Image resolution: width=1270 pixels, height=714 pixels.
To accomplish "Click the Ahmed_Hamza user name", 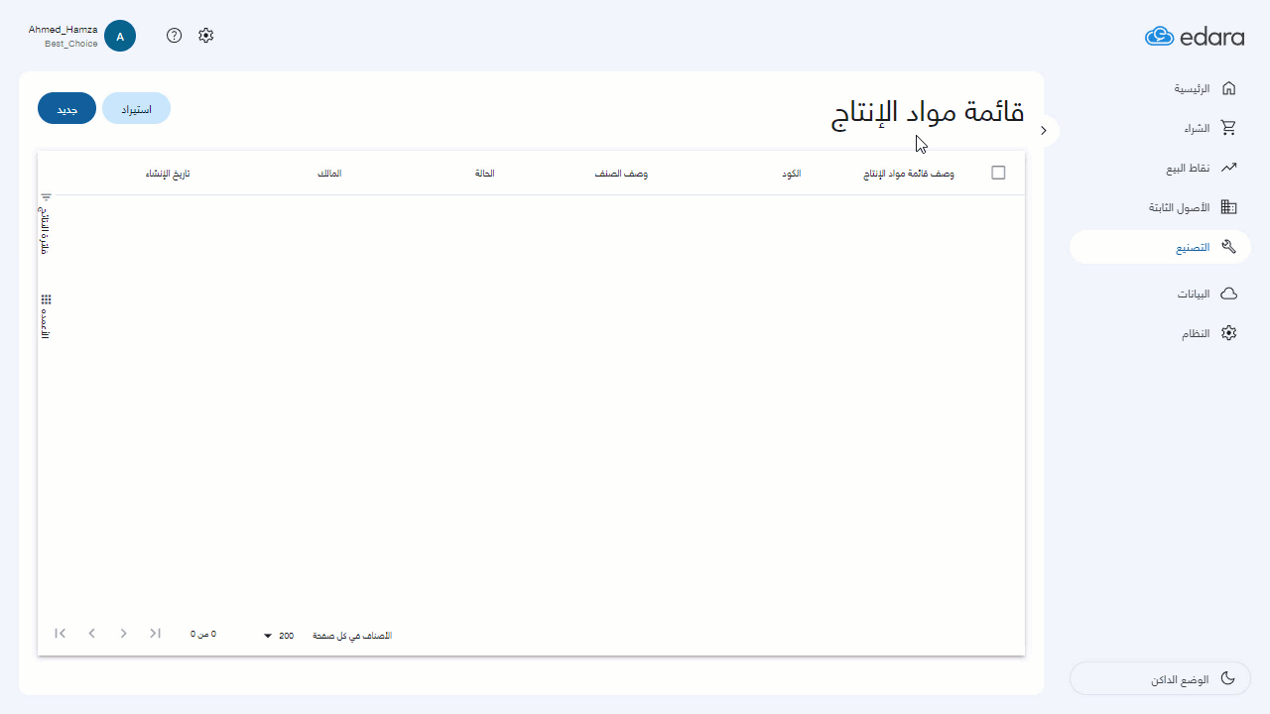I will [x=63, y=30].
